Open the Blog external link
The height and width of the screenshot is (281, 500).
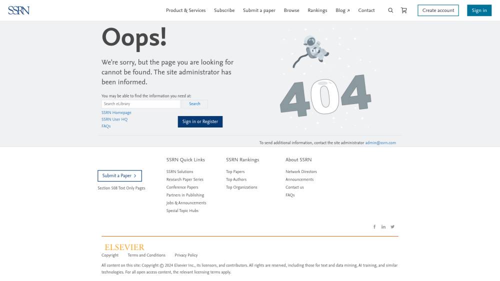point(342,10)
